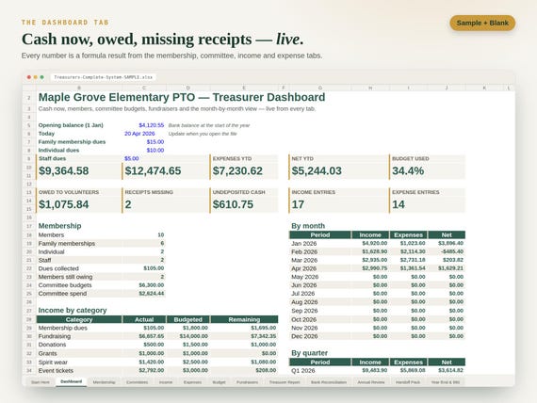Select Event tickets actual $2,792.00

point(152,370)
